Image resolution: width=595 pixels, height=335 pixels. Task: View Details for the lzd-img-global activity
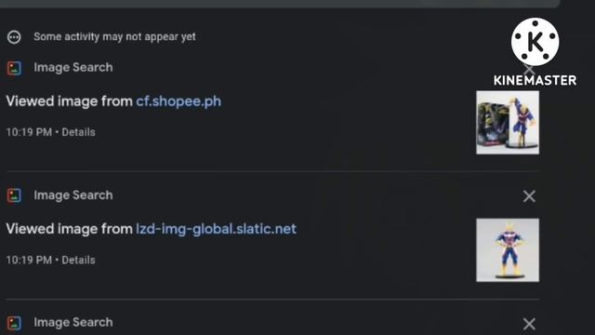point(78,261)
